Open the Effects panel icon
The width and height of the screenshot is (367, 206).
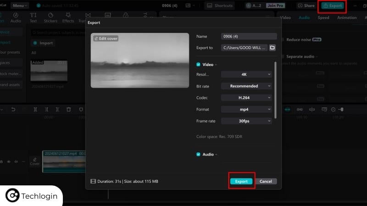(x=68, y=18)
